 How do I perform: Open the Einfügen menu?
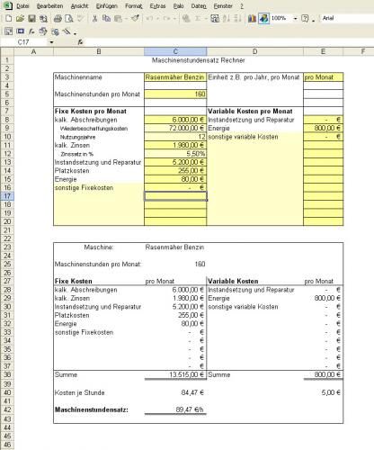(x=107, y=6)
